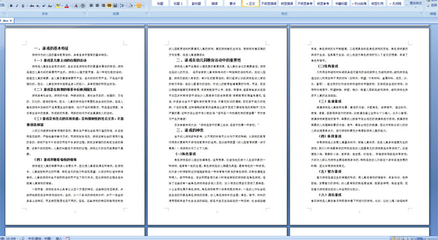Toggle bold formatting
Image resolution: width=438 pixels, height=240 pixels.
(x=11, y=6)
